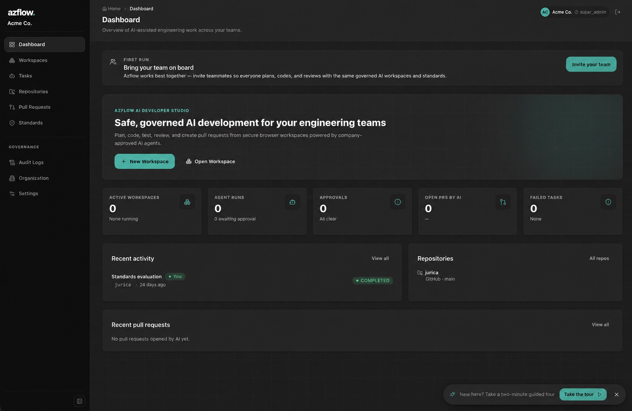The width and height of the screenshot is (632, 411).
Task: Open Settings from the sidebar
Action: point(44,194)
